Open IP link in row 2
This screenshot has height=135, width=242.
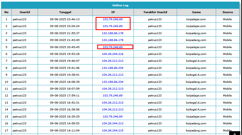click(113, 26)
